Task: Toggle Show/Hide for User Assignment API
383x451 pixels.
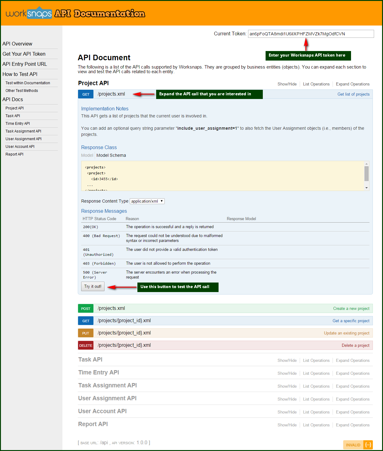Action: click(x=287, y=399)
